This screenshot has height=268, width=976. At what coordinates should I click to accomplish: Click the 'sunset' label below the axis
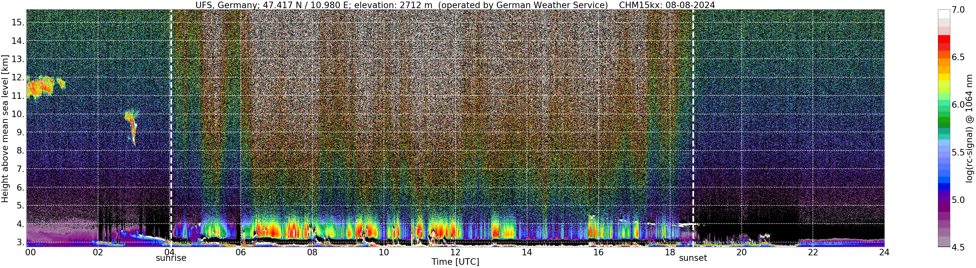coord(693,258)
